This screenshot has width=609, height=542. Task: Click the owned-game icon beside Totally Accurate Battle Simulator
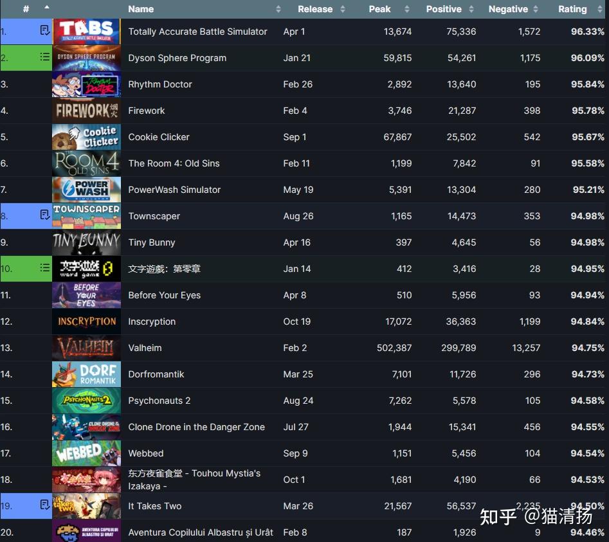45,31
